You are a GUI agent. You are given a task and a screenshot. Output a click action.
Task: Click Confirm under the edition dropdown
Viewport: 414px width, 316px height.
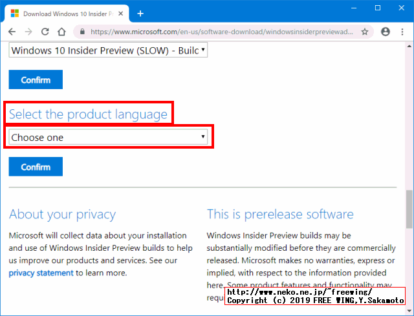(36, 79)
